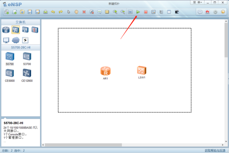The width and height of the screenshot is (229, 153).
Task: Click the S5700-28C-HI model header label
Action: click(21, 47)
